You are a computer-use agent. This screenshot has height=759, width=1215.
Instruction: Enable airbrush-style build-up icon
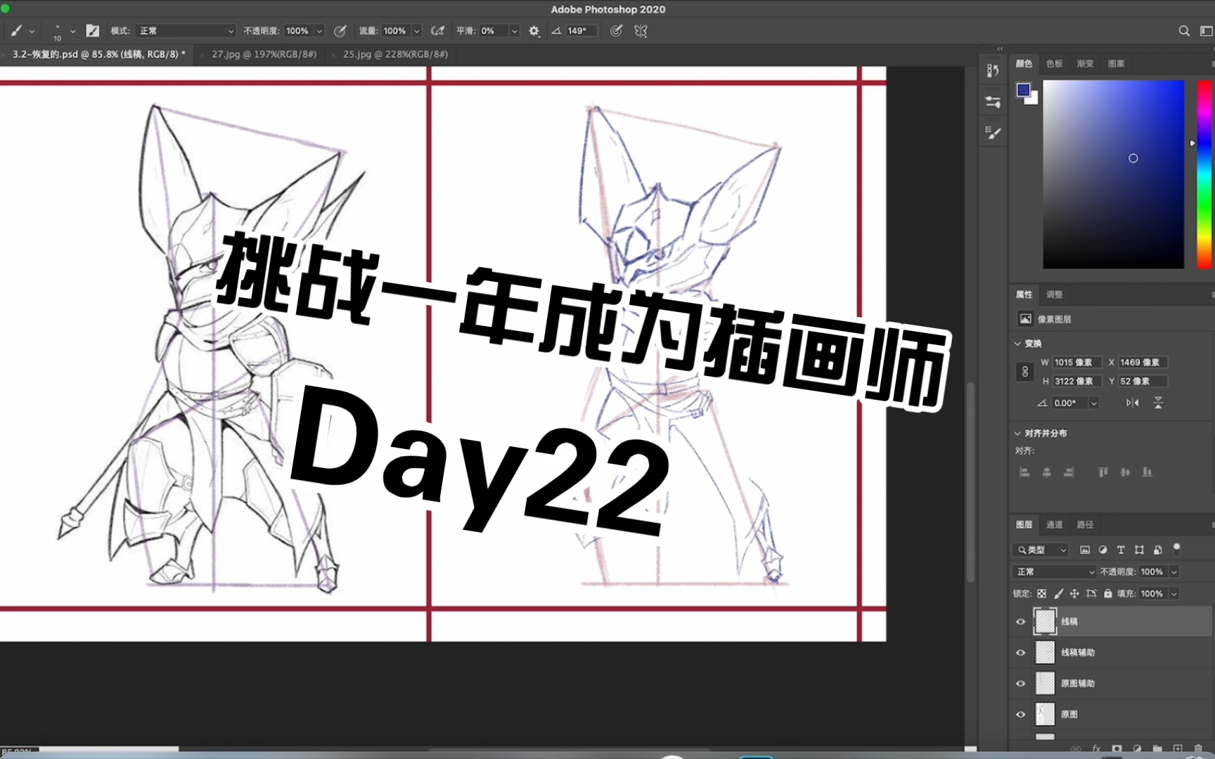coord(437,31)
